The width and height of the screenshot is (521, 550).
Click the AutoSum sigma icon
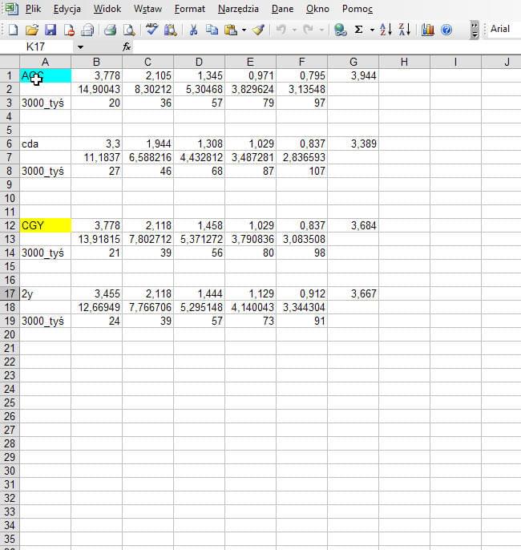358,30
